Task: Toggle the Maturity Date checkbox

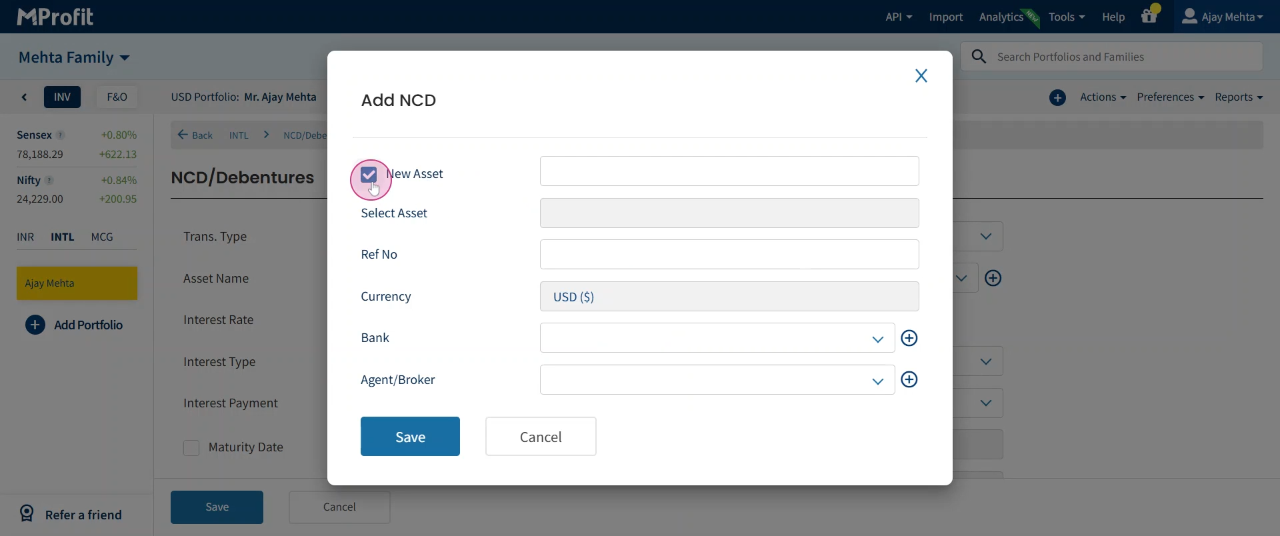Action: tap(191, 448)
